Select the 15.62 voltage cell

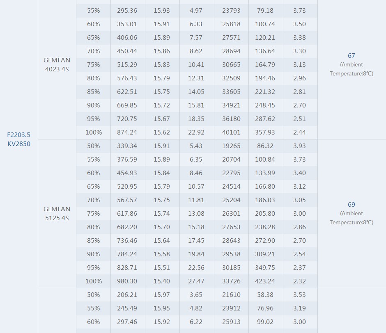click(x=161, y=132)
